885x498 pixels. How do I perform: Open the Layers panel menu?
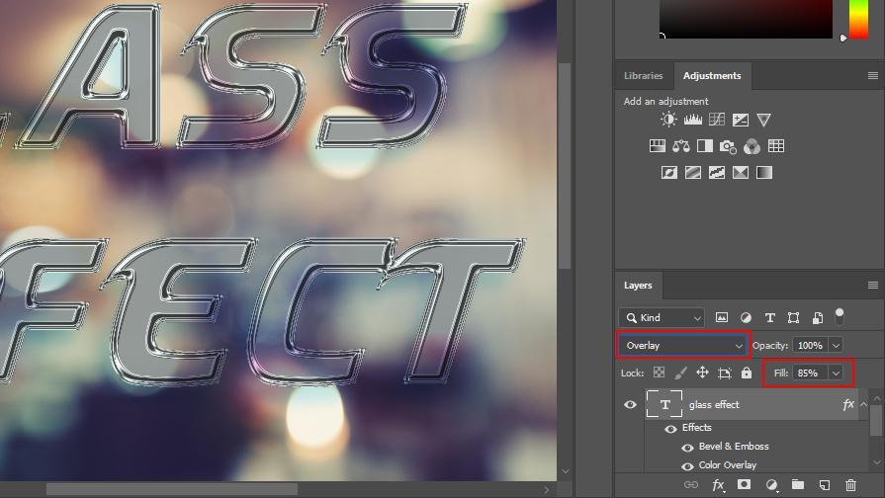(x=872, y=286)
